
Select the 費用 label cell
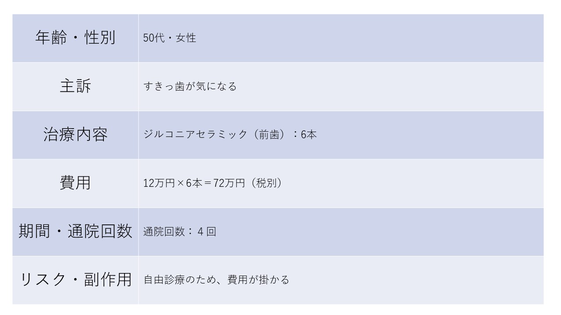click(75, 182)
